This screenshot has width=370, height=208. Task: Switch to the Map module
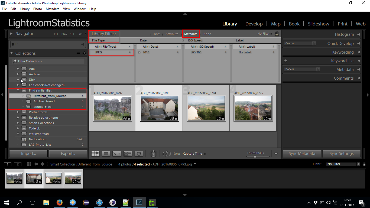(276, 24)
